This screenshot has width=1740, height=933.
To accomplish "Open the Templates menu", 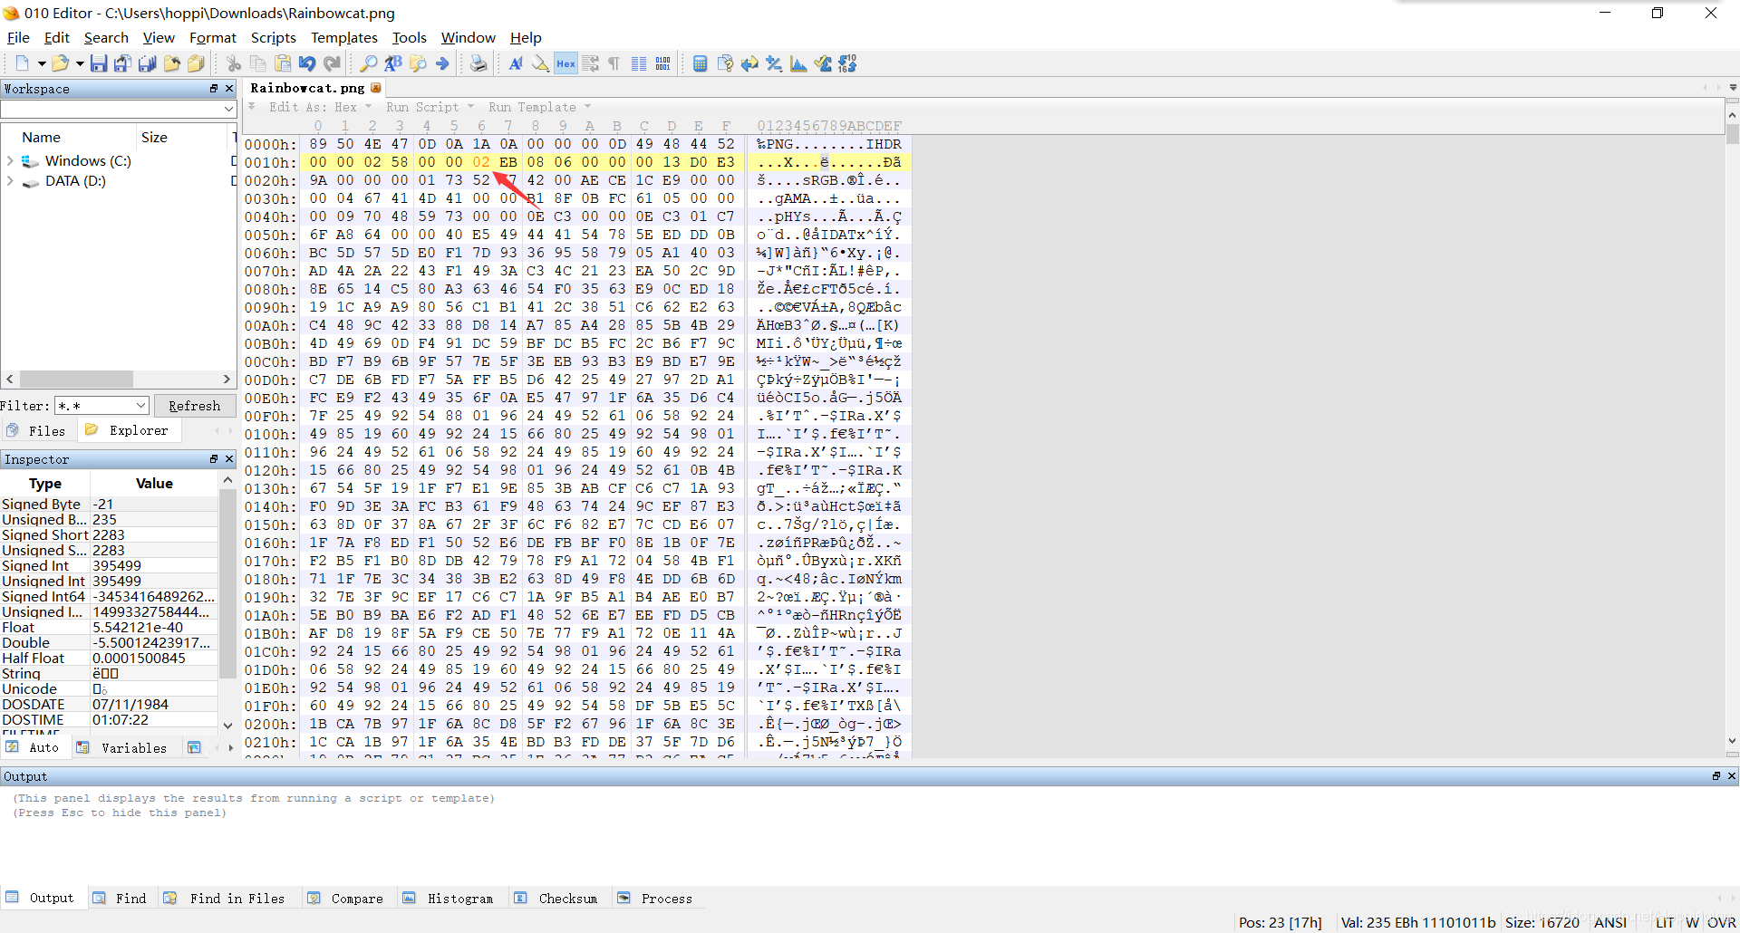I will pos(343,37).
